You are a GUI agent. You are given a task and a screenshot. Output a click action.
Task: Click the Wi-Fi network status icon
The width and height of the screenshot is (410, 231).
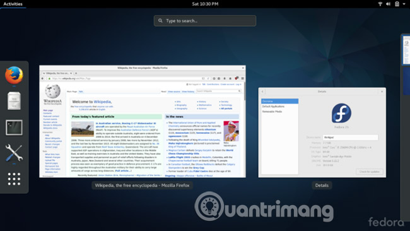click(x=380, y=4)
